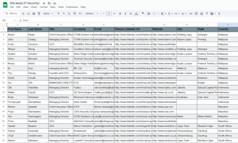Merge cells button

[154, 14]
